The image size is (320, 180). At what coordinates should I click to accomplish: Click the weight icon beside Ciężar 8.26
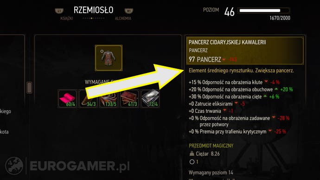[x=192, y=154]
